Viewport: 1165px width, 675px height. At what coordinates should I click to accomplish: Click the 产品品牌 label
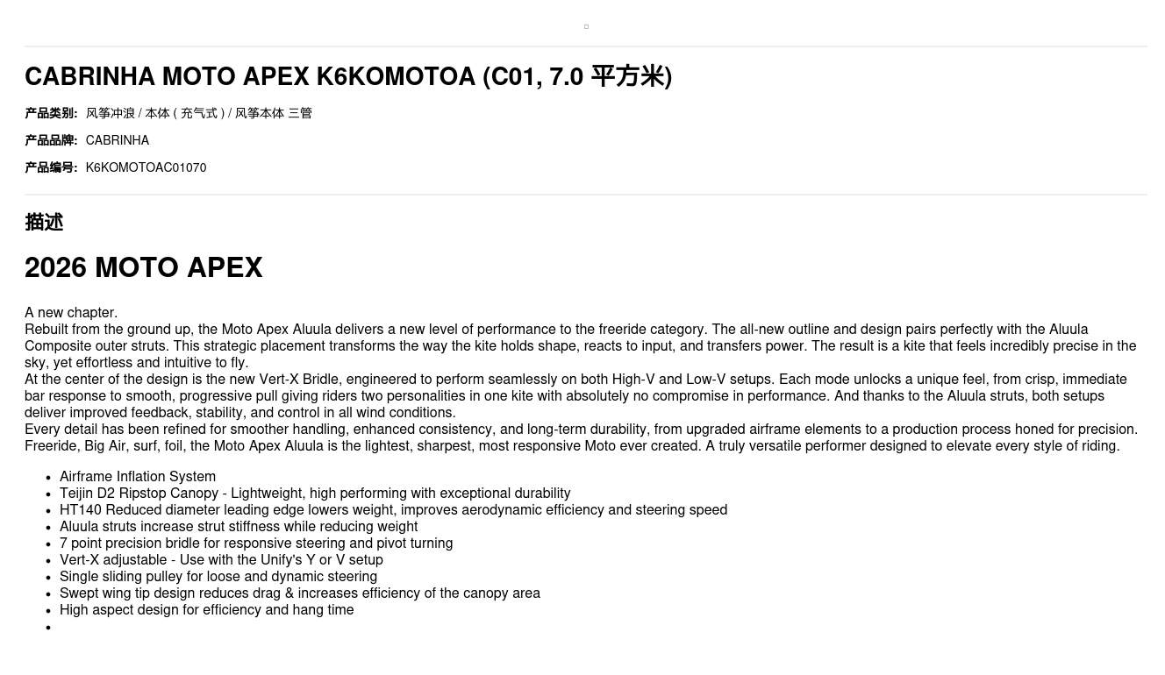(x=51, y=140)
